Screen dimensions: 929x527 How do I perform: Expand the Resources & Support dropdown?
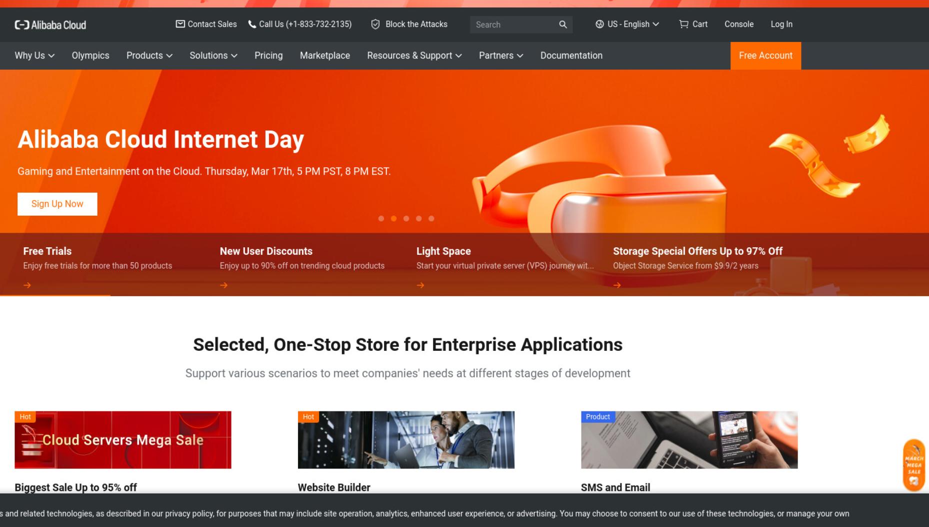pos(414,56)
